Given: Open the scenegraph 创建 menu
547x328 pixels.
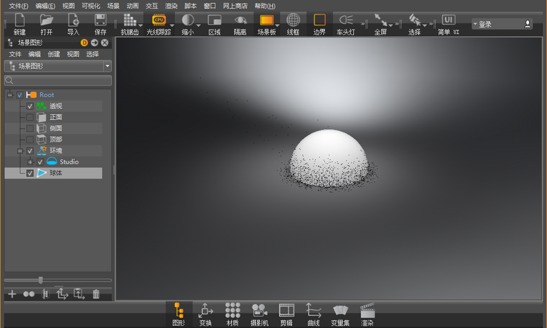Looking at the screenshot, I should coord(54,54).
